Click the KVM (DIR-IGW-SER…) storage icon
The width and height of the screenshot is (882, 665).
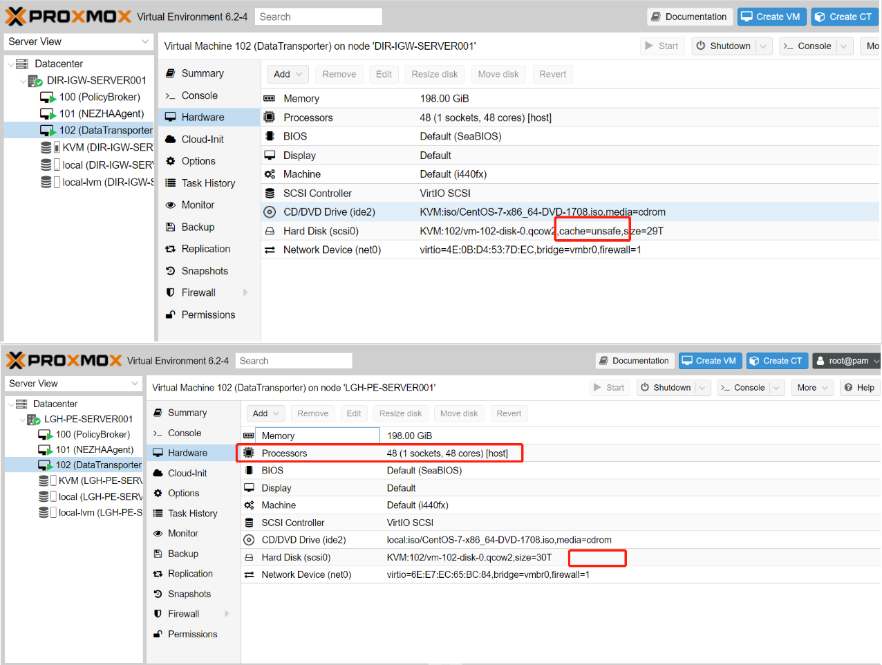point(46,147)
